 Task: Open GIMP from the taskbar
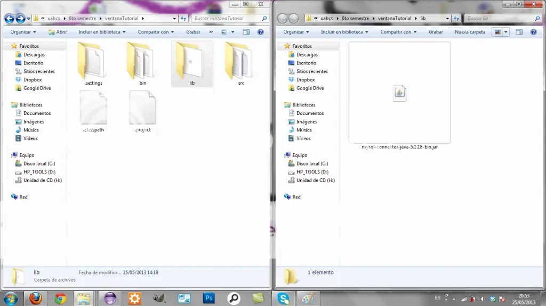pos(159,299)
